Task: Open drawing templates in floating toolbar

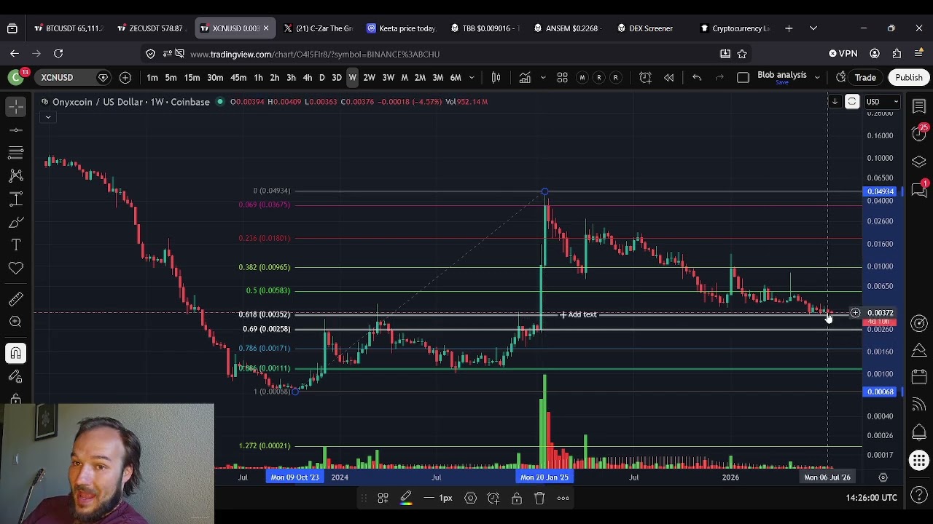Action: 383,498
